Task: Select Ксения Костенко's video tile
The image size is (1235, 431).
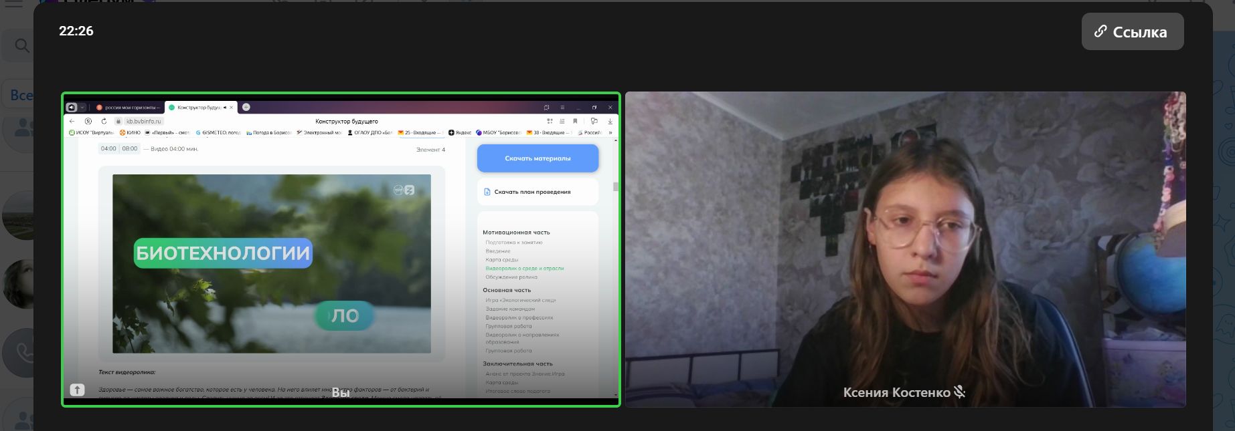Action: pos(905,249)
